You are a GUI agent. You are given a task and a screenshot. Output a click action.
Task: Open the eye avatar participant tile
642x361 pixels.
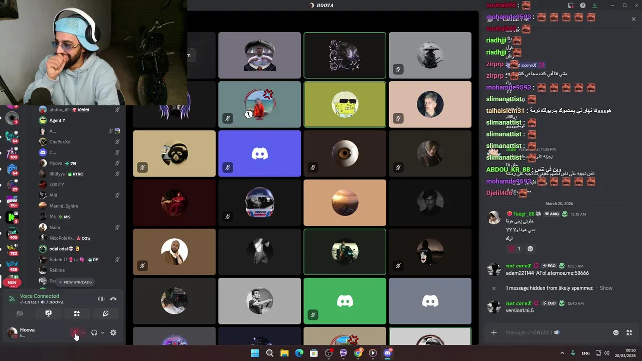345,153
